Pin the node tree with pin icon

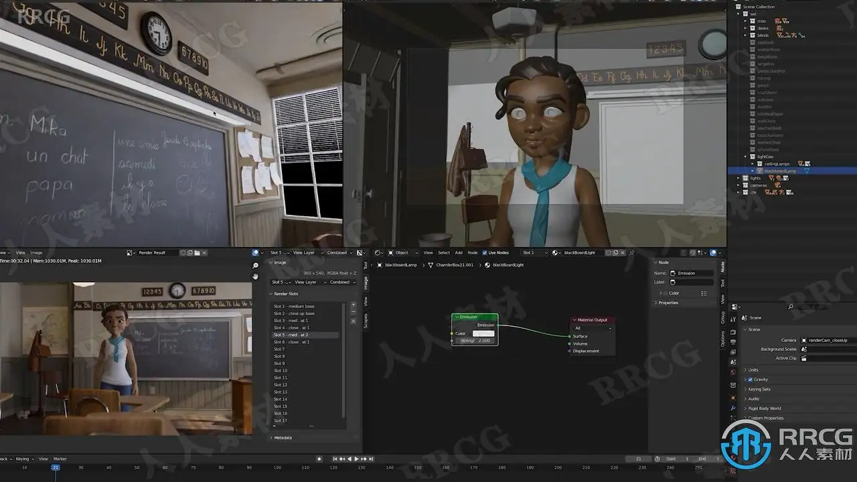pos(631,252)
